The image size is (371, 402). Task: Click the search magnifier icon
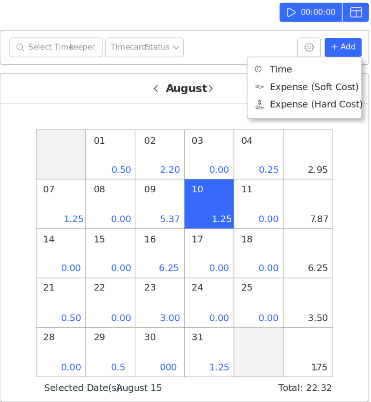(20, 48)
